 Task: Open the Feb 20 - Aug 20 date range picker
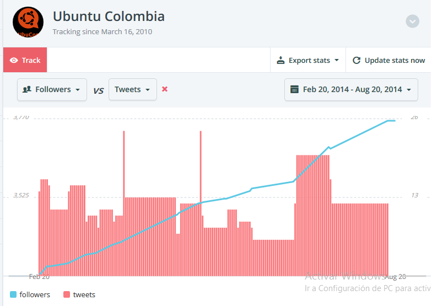(x=351, y=89)
